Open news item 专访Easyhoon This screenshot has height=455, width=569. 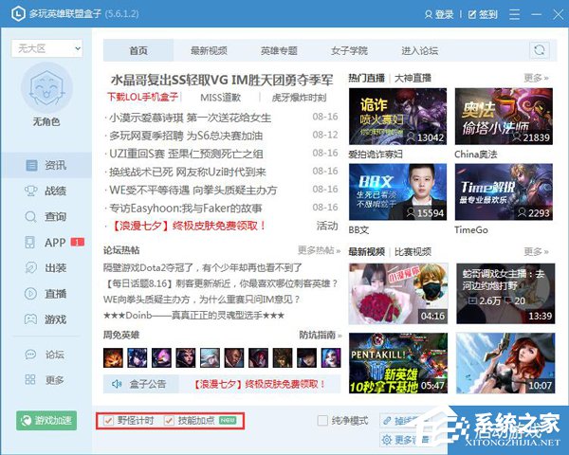[186, 209]
